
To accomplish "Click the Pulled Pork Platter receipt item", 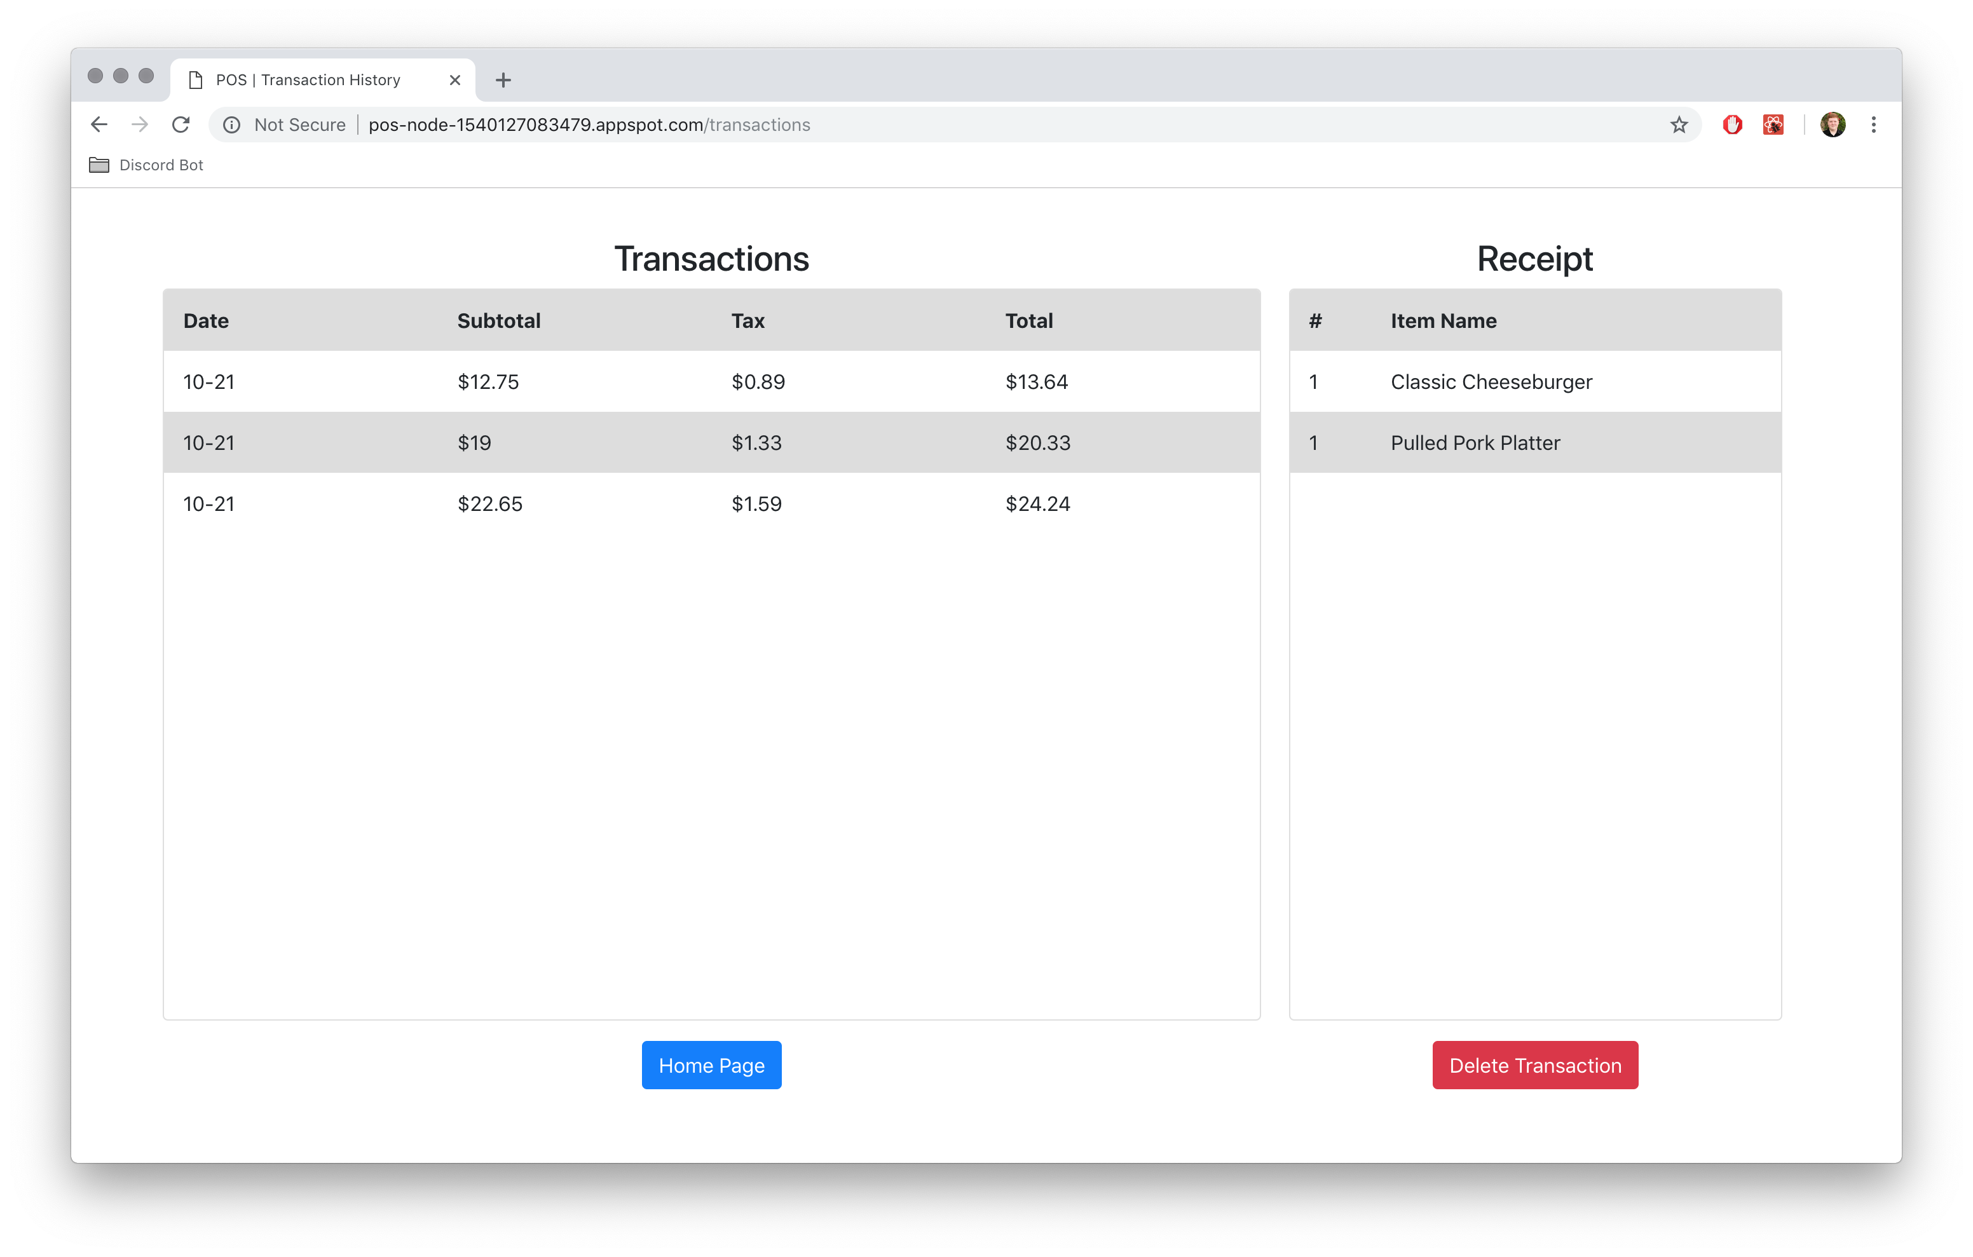I will tap(1475, 444).
